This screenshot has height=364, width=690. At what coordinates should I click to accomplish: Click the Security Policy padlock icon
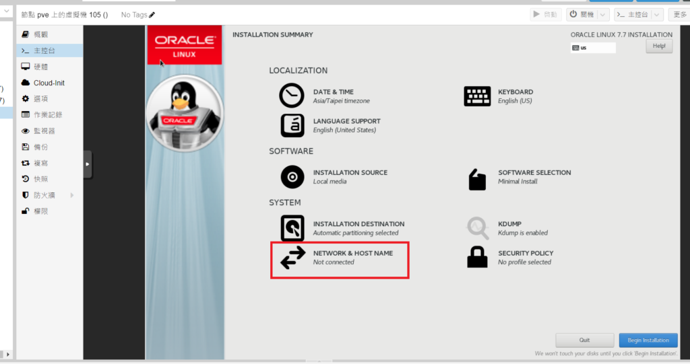pos(477,257)
